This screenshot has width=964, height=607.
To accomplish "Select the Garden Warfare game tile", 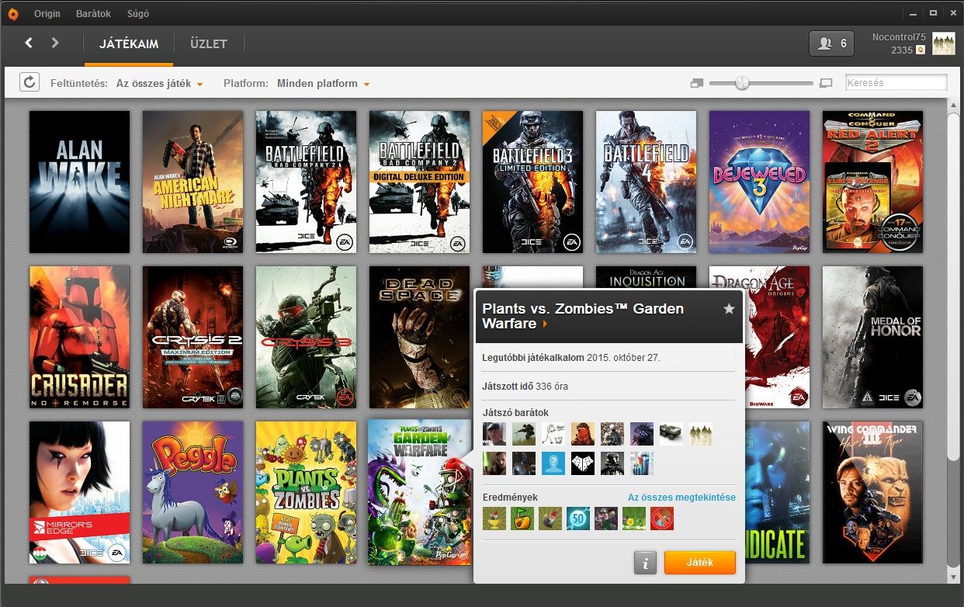I will [419, 493].
